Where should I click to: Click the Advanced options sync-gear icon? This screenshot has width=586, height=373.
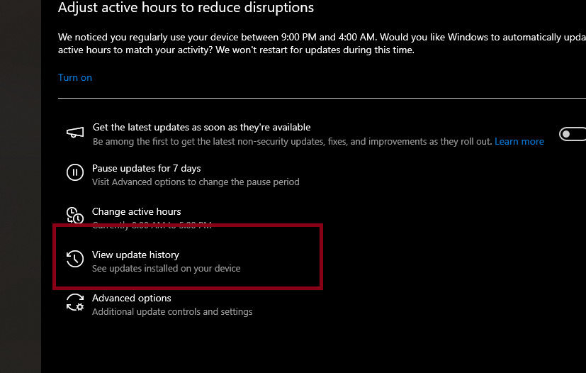74,303
